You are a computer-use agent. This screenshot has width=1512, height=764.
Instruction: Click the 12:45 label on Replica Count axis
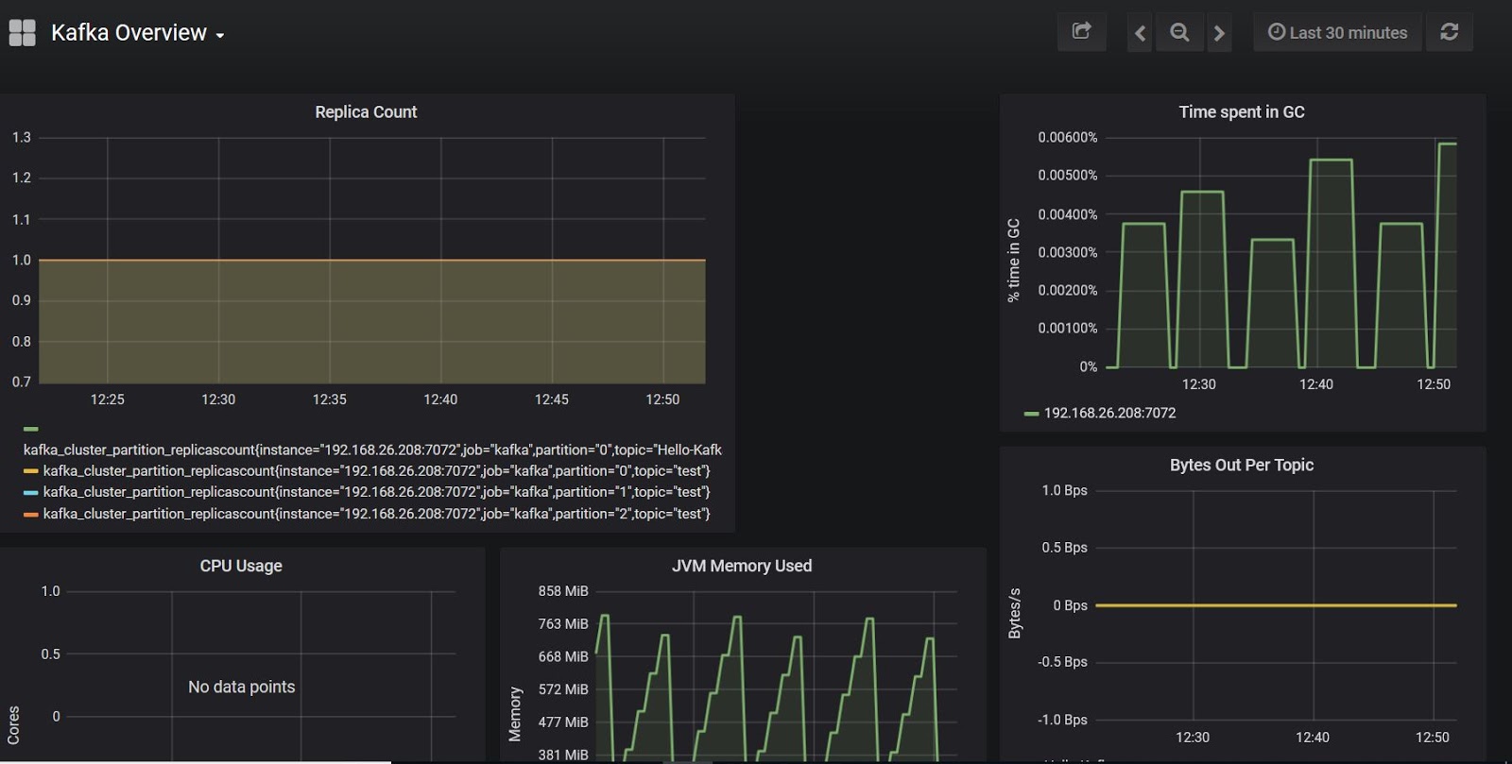tap(552, 399)
